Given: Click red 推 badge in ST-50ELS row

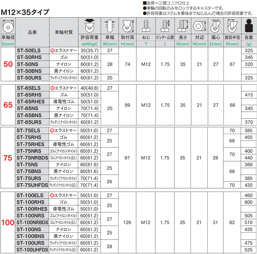Looking at the screenshot, I should [x=52, y=50].
